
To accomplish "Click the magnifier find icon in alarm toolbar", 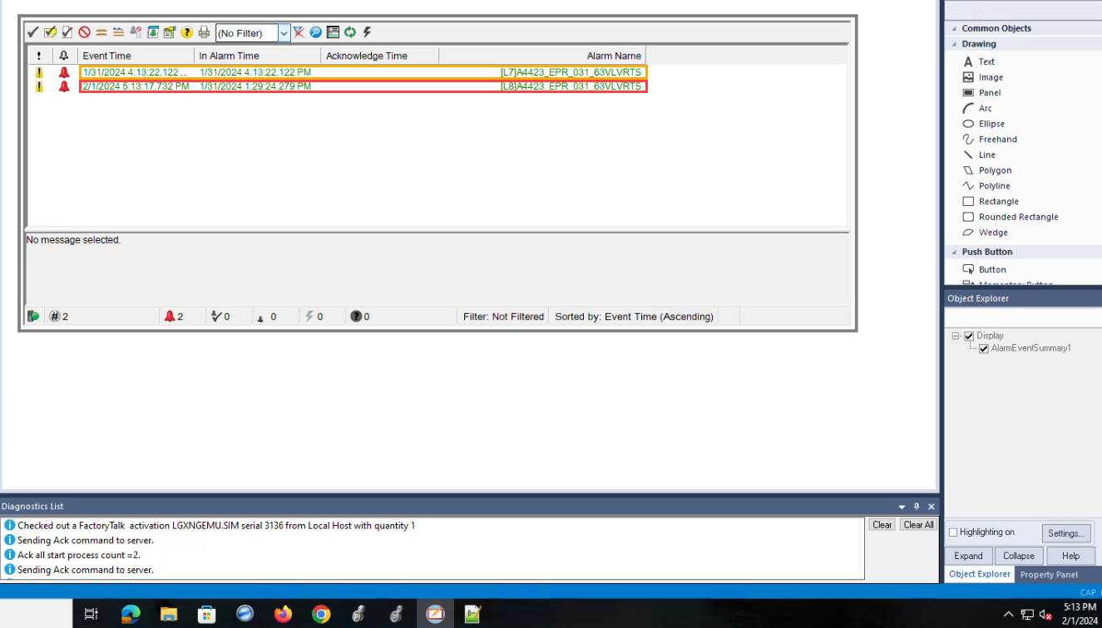I will coord(316,32).
